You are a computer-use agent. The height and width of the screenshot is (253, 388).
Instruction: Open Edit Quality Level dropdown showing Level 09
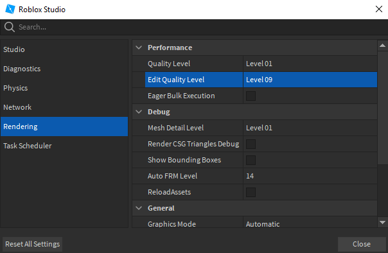click(310, 80)
